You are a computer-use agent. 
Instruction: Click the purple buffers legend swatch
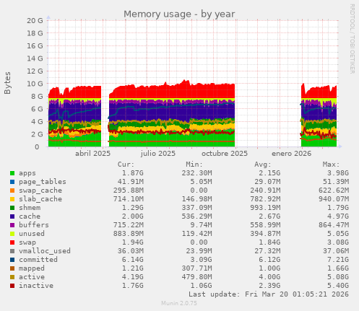click(x=12, y=225)
